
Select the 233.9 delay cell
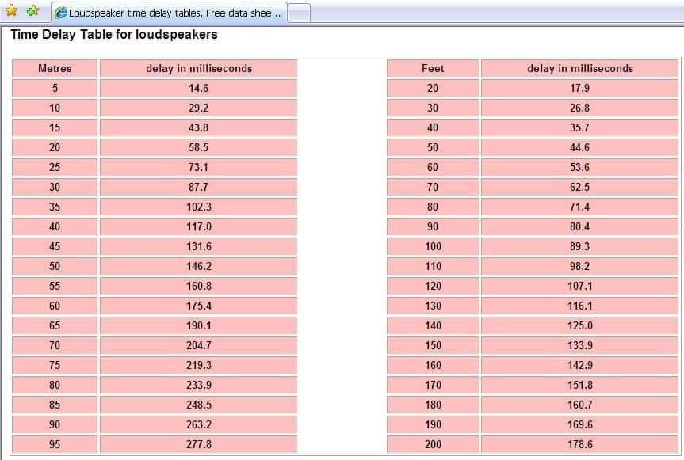click(x=198, y=386)
